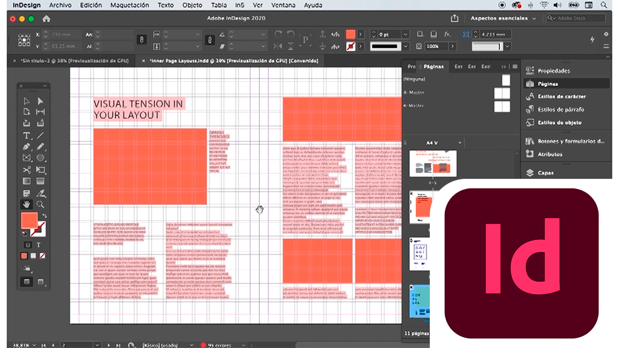Screen dimensions: 619x348
Task: Open the Maquetación menu
Action: [x=129, y=5]
